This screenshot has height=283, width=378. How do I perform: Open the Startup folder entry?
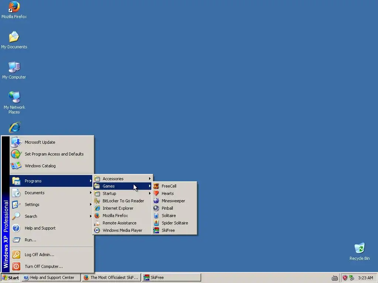(123, 193)
